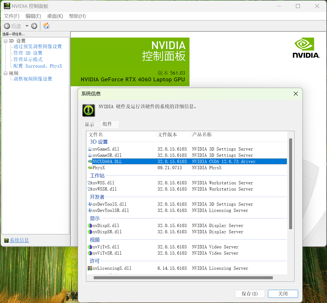Click the PhysX row icon
This screenshot has height=303, width=327.
point(90,168)
